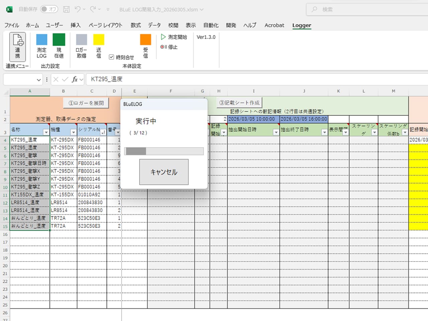Click the yellow 送信 icon

[x=99, y=40]
